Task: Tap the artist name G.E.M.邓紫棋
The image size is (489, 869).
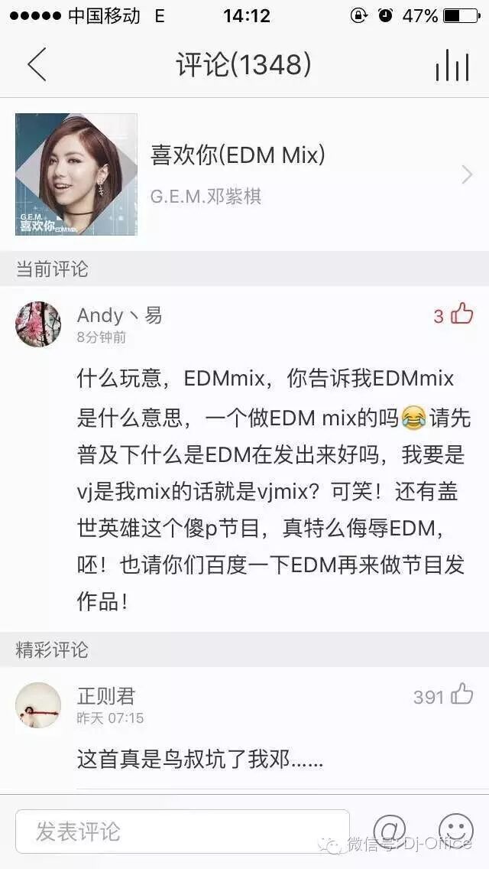Action: [206, 196]
